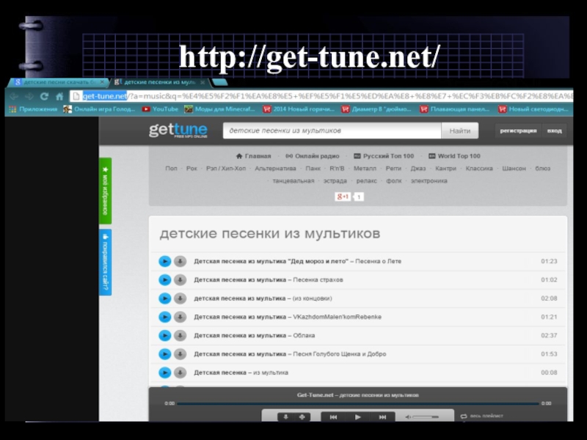Close the детские песенки из мульт tab
This screenshot has height=440, width=587.
tap(203, 82)
